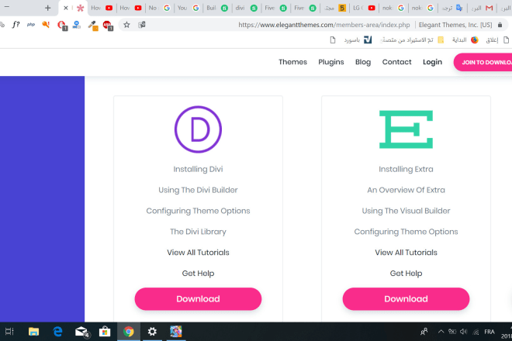Open the Plugins menu item
The width and height of the screenshot is (512, 341).
click(x=331, y=62)
